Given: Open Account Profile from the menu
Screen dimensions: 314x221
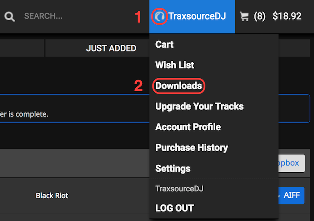Looking at the screenshot, I should tap(188, 127).
